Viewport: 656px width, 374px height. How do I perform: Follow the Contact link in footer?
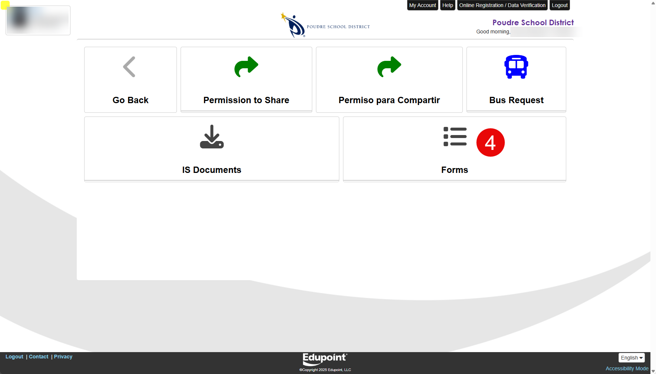coord(39,357)
